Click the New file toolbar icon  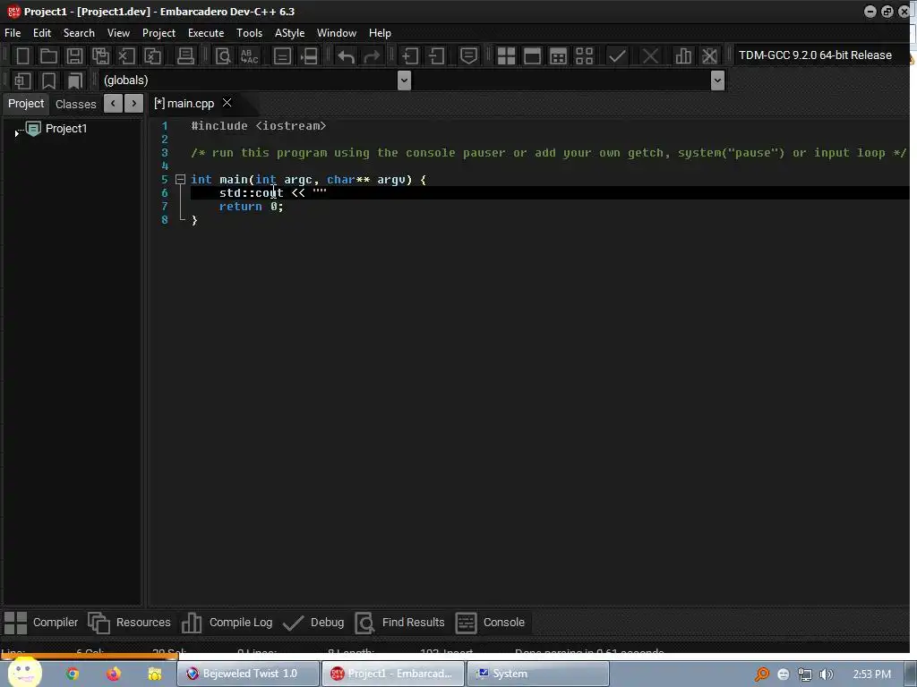22,56
